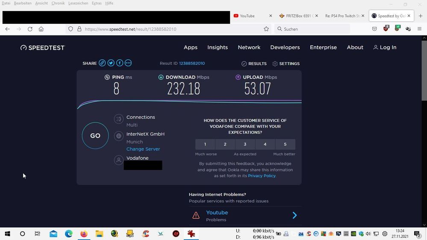
Task: Click the Connections icon
Action: pyautogui.click(x=119, y=119)
